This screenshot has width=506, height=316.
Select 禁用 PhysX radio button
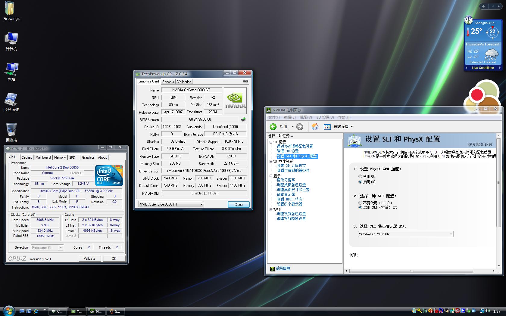[360, 176]
